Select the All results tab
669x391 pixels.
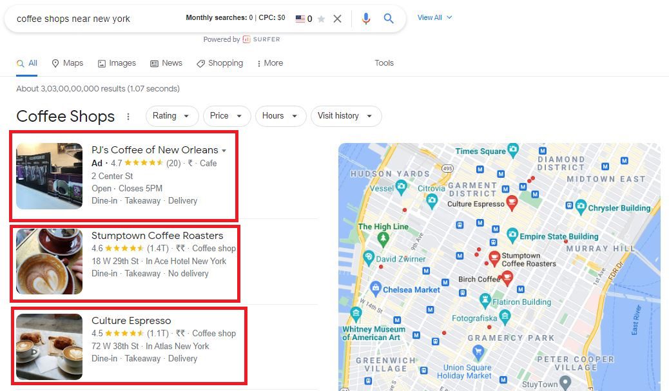tap(27, 63)
